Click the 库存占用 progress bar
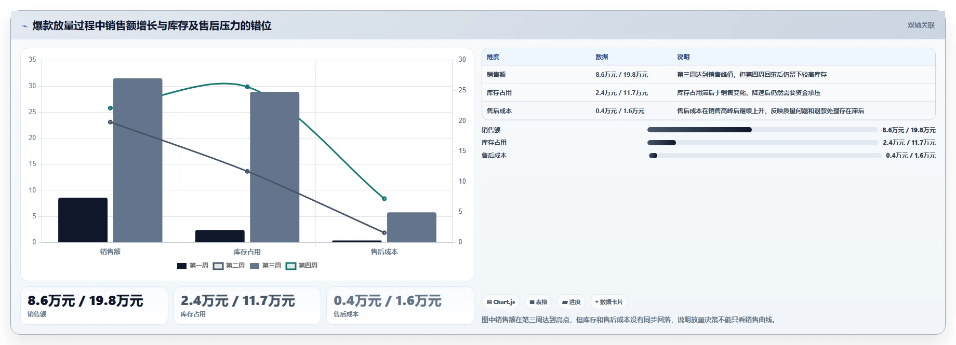Screen dimensions: 956x345 [762, 143]
